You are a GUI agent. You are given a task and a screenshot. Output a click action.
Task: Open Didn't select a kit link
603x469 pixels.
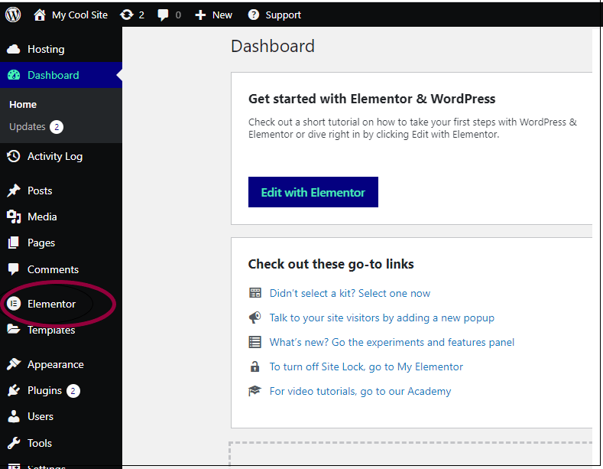coord(349,293)
